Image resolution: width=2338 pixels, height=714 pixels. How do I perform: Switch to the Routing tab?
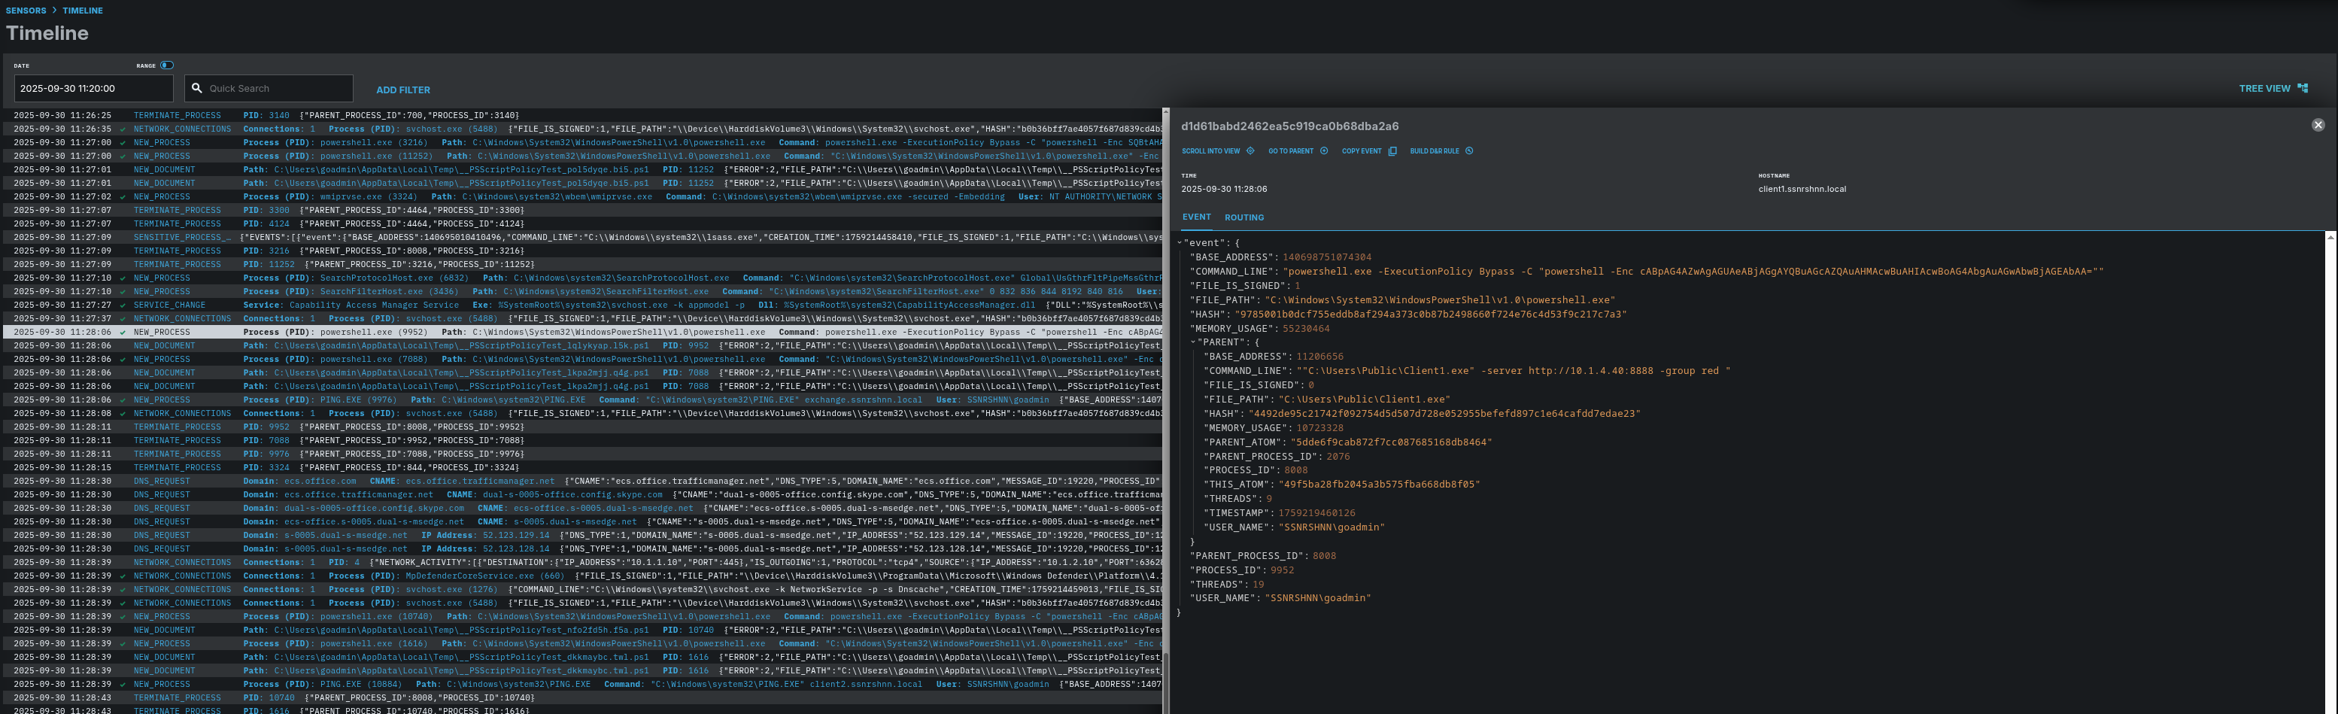pos(1243,217)
